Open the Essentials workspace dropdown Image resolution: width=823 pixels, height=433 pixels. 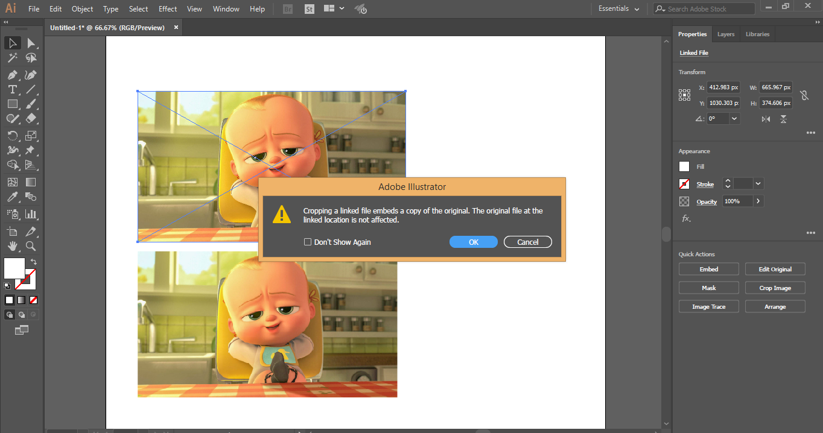coord(618,8)
